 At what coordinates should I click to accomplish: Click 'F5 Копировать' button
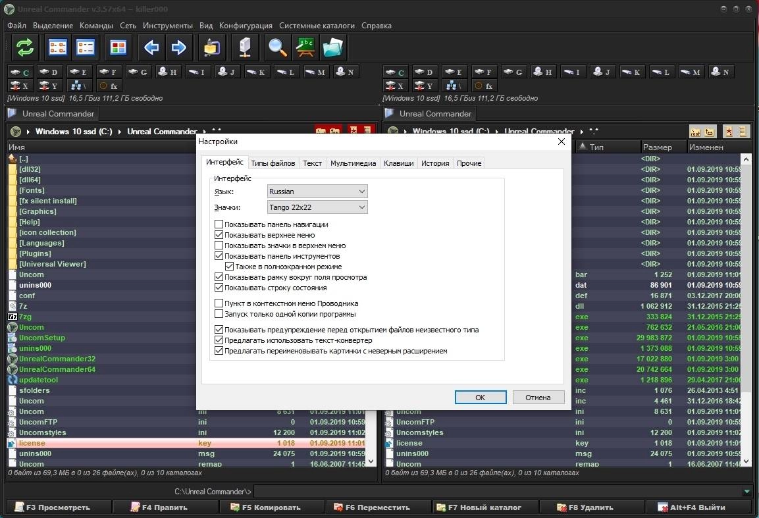pyautogui.click(x=271, y=507)
